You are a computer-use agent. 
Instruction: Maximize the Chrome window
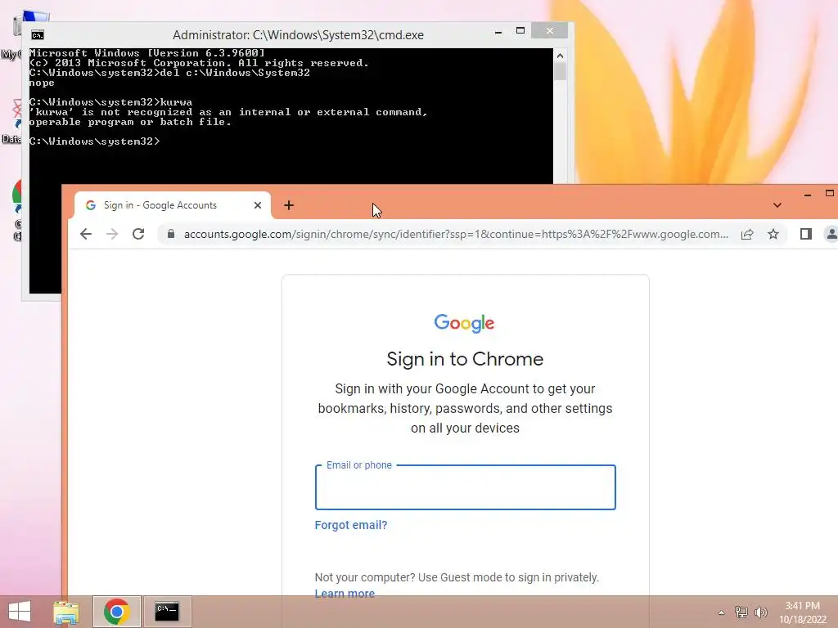tap(830, 193)
